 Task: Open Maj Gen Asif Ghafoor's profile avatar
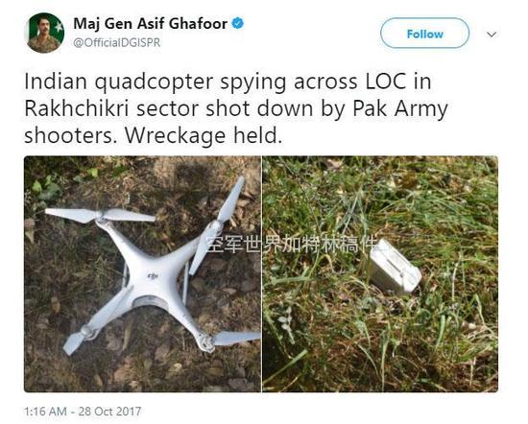pyautogui.click(x=44, y=33)
